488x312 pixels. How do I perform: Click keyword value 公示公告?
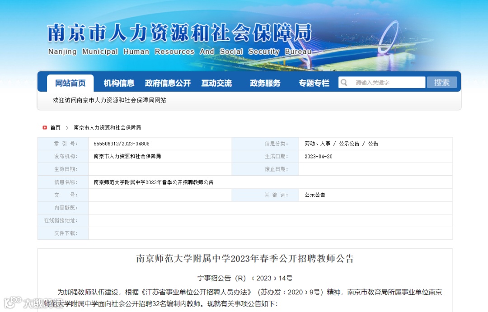pyautogui.click(x=315, y=195)
